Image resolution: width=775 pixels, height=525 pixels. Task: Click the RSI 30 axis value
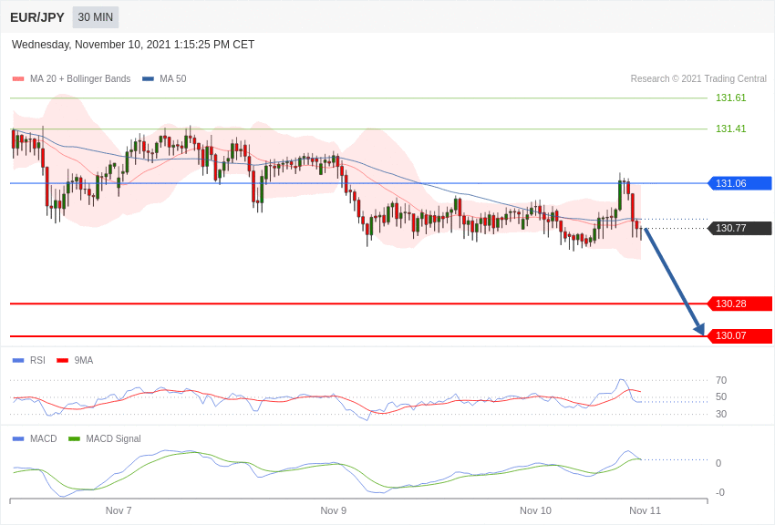[721, 414]
